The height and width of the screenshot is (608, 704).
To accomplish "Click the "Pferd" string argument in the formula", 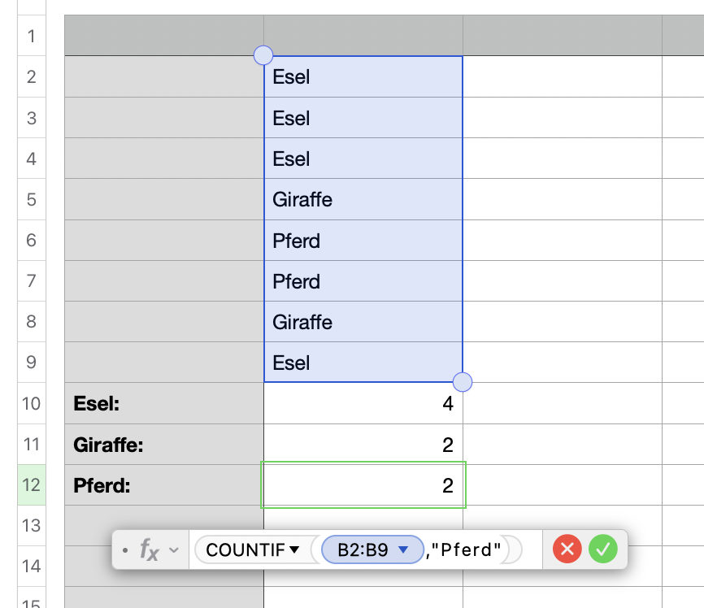I will click(467, 550).
